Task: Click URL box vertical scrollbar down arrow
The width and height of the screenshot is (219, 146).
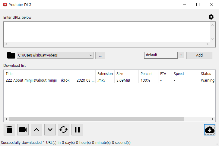Action: pos(212,39)
